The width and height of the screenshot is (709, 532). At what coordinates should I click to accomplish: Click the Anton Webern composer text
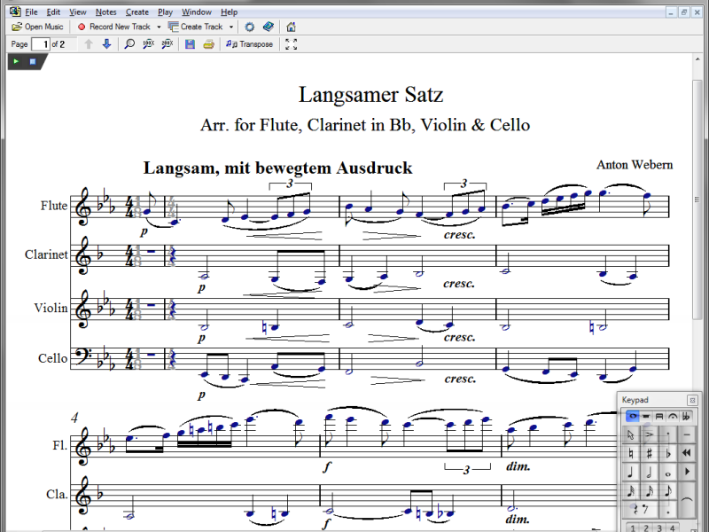click(635, 165)
